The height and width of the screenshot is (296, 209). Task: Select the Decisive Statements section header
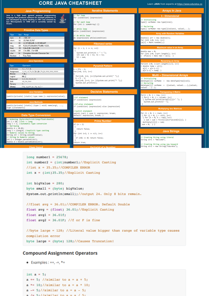click(104, 92)
